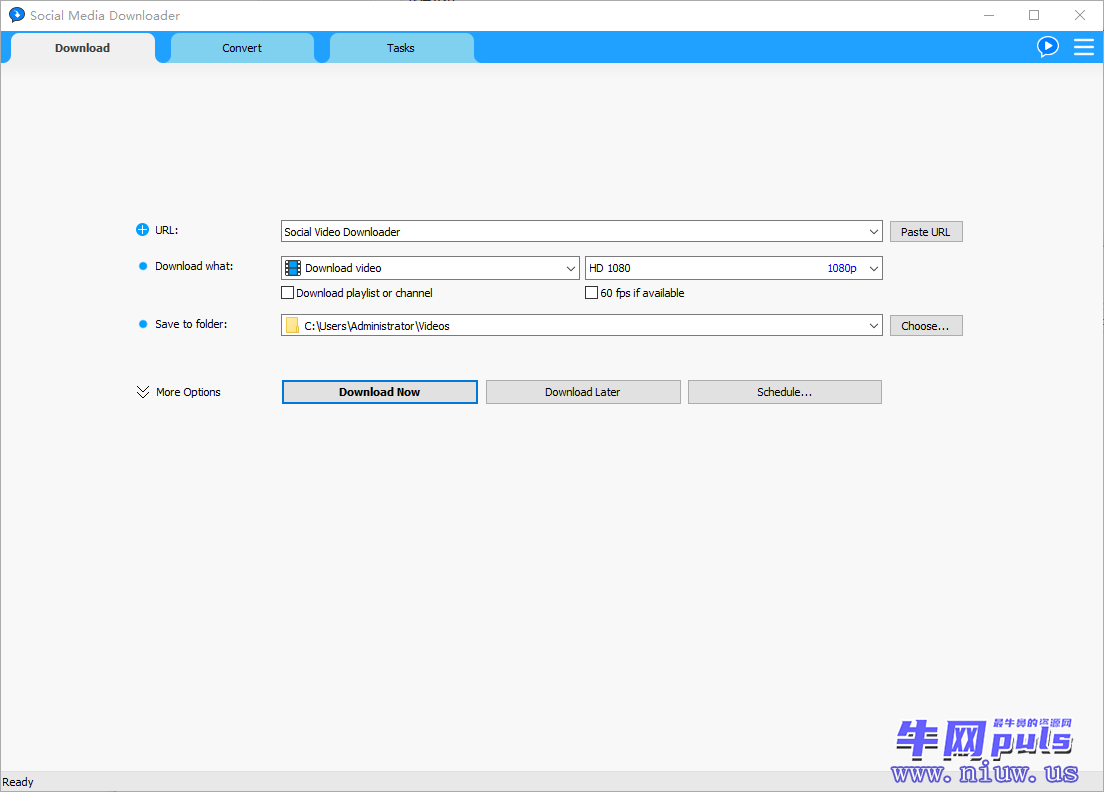Enable 60 fps if available checkbox
Screen dimensions: 1104x792
click(x=591, y=292)
